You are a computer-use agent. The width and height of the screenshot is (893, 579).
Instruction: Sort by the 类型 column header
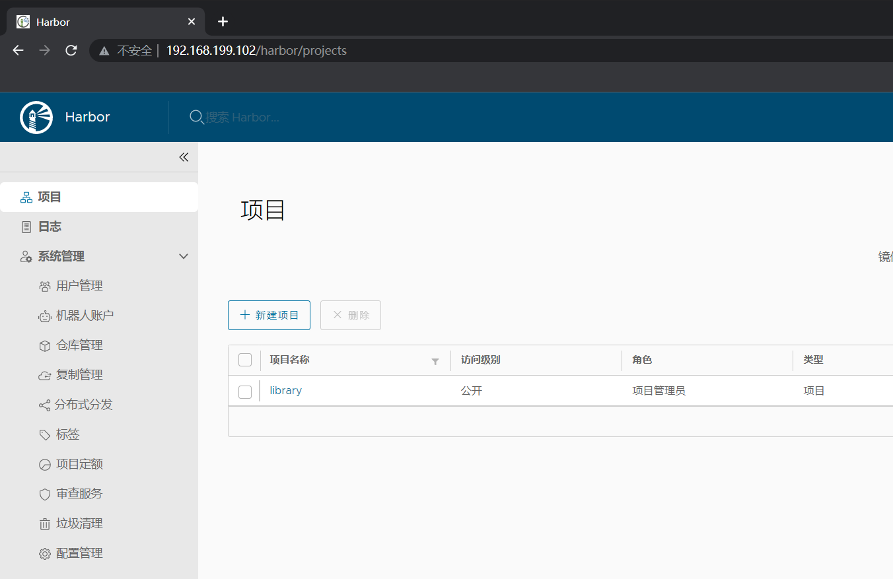coord(813,360)
